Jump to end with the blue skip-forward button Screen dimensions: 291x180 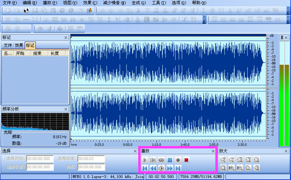tap(178, 168)
